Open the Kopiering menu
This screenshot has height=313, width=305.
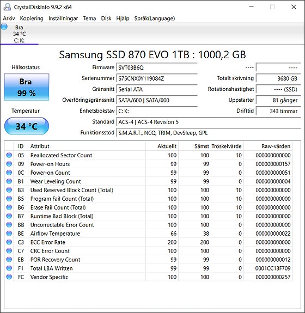click(32, 19)
